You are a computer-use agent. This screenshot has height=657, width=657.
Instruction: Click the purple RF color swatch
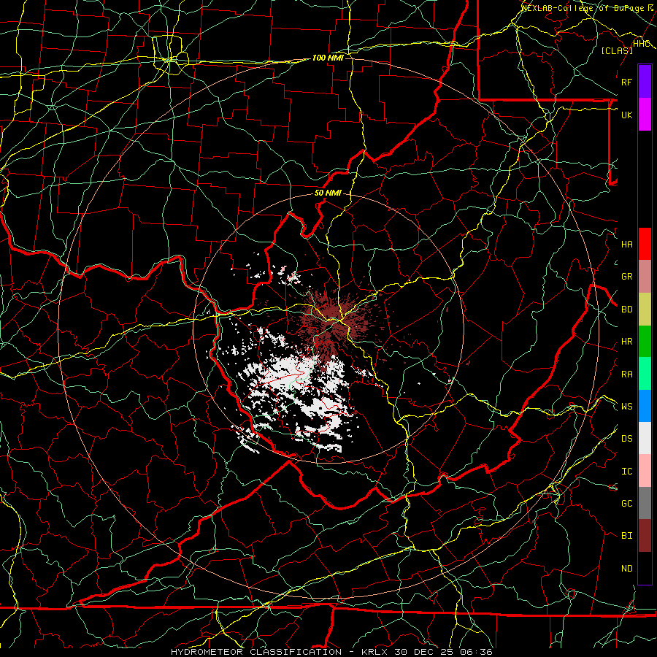pos(645,82)
